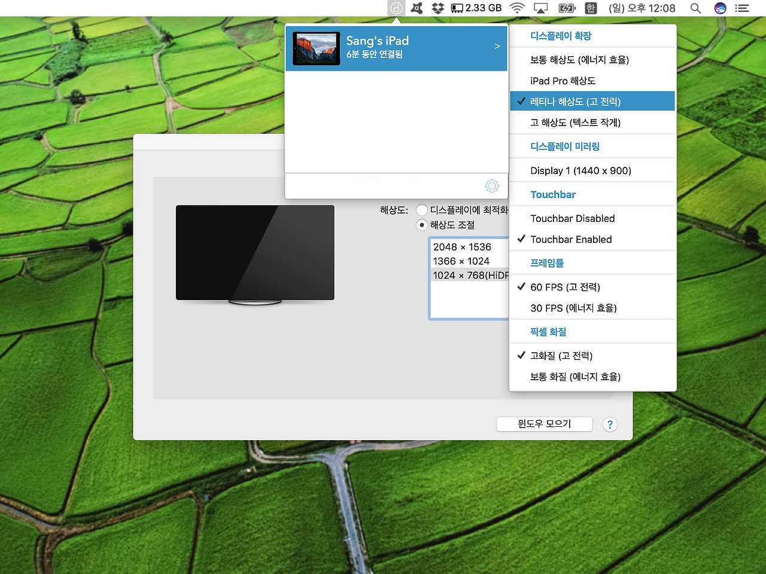Choose 30 FPS (에너지 효율) frame rate
Image resolution: width=766 pixels, height=574 pixels.
click(592, 308)
